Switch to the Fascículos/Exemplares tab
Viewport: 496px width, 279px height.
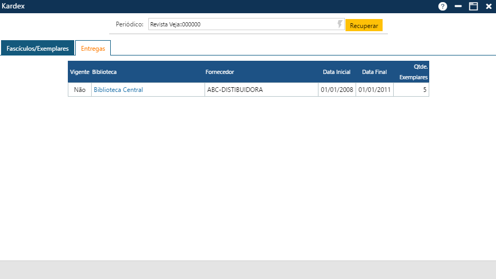click(x=38, y=48)
